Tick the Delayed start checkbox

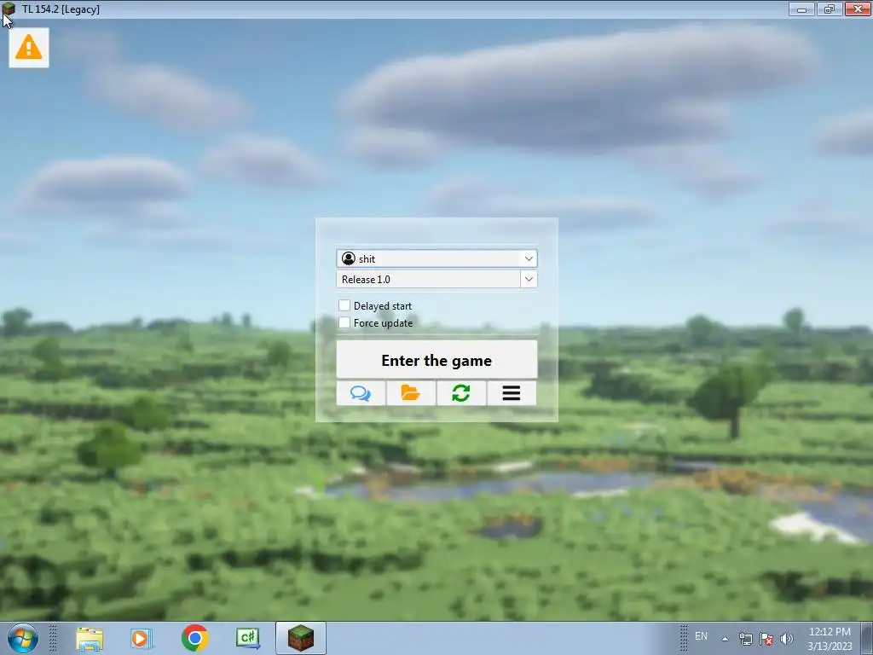click(x=344, y=306)
